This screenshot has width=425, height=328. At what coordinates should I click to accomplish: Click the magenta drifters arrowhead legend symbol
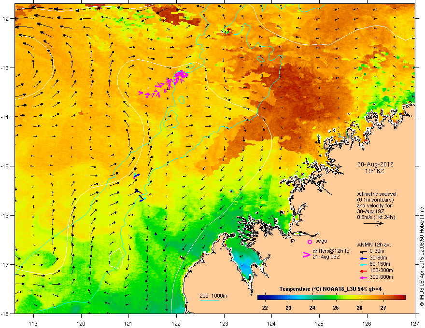[306, 255]
